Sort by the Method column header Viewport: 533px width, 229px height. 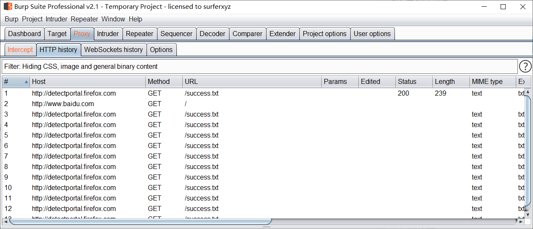(164, 82)
